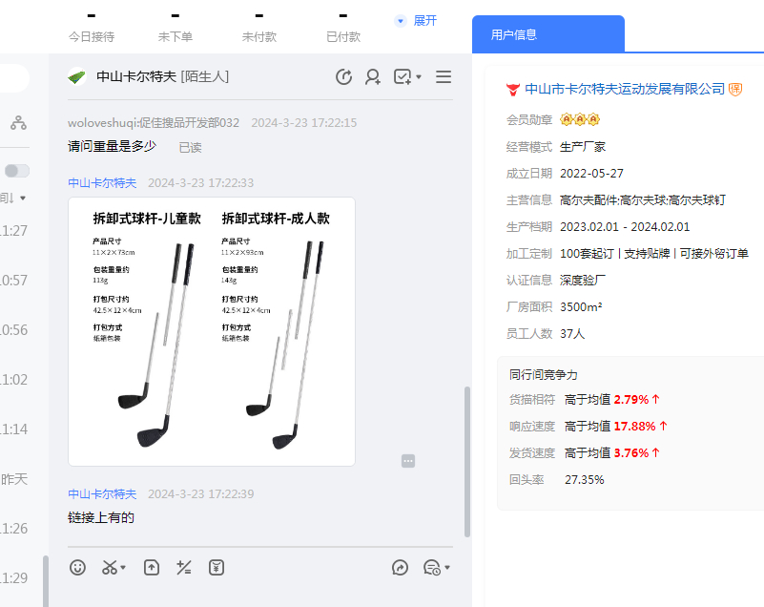This screenshot has width=764, height=607.
Task: Expand the stats panel with 展开
Action: pyautogui.click(x=416, y=21)
